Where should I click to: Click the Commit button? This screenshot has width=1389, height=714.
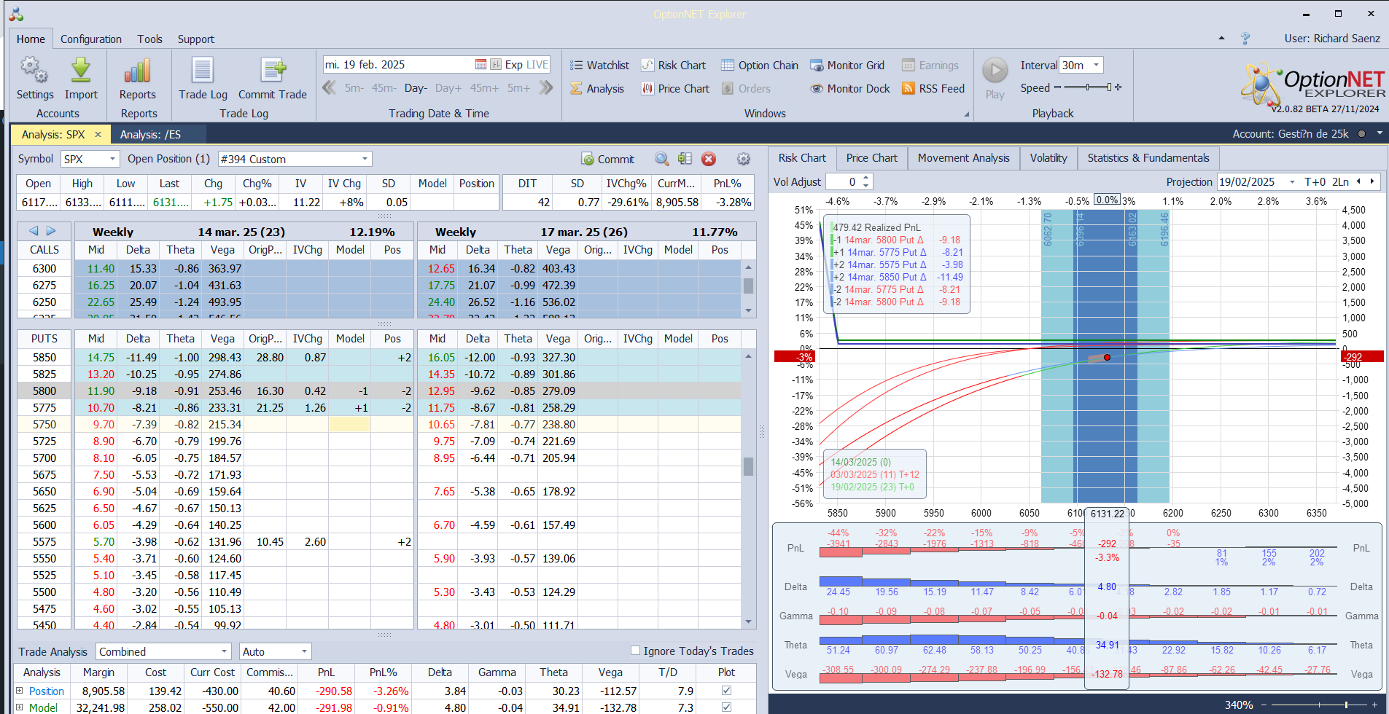(608, 159)
